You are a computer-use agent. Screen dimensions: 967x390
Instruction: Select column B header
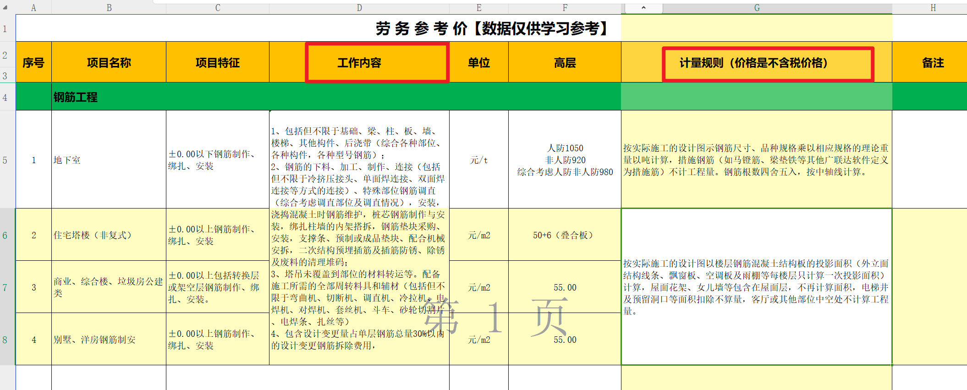point(109,8)
